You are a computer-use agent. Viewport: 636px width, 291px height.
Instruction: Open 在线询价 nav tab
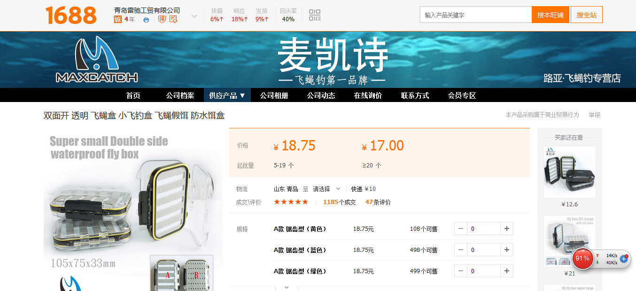coord(368,95)
